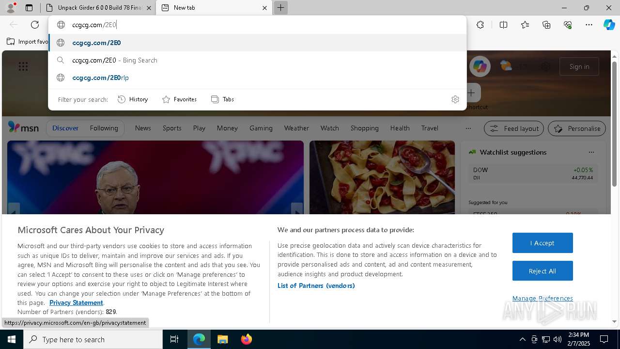This screenshot has height=349, width=620.
Task: Click the Personalise button
Action: [x=577, y=128]
